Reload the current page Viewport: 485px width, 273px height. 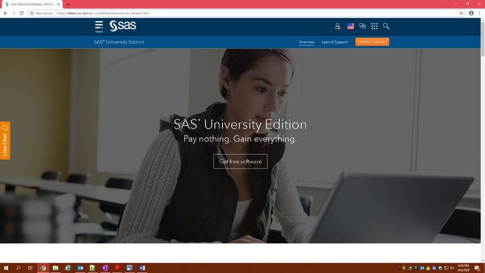tap(22, 13)
